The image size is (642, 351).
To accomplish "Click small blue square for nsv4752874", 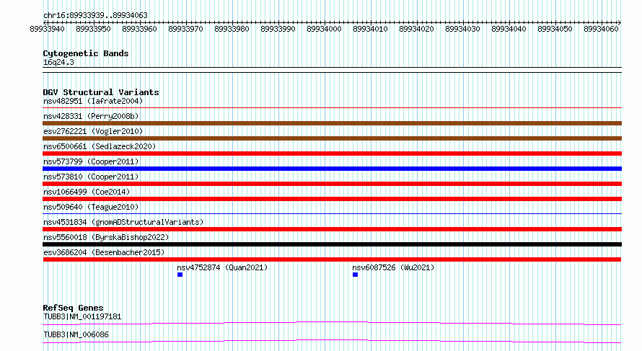I will tap(180, 275).
